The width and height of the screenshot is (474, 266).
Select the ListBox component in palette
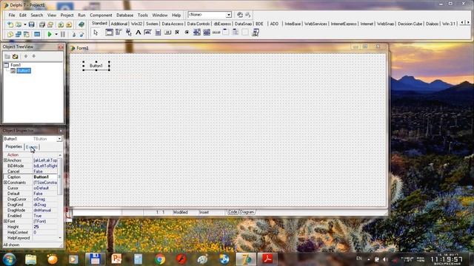(x=196, y=33)
